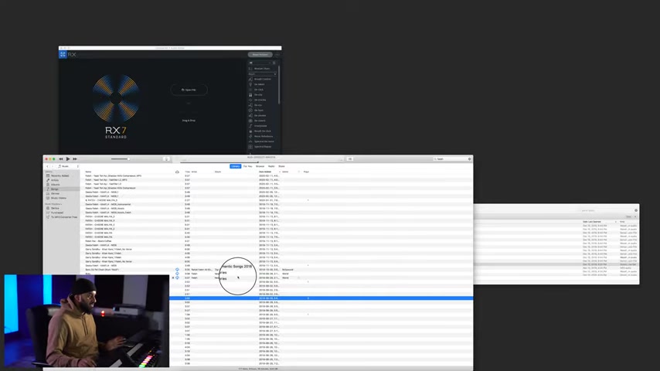Select the Shadow Hills Compressor_MP3 song row
The width and height of the screenshot is (660, 371).
[277, 175]
